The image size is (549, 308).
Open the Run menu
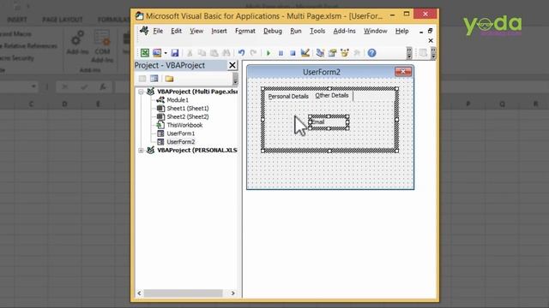(296, 31)
